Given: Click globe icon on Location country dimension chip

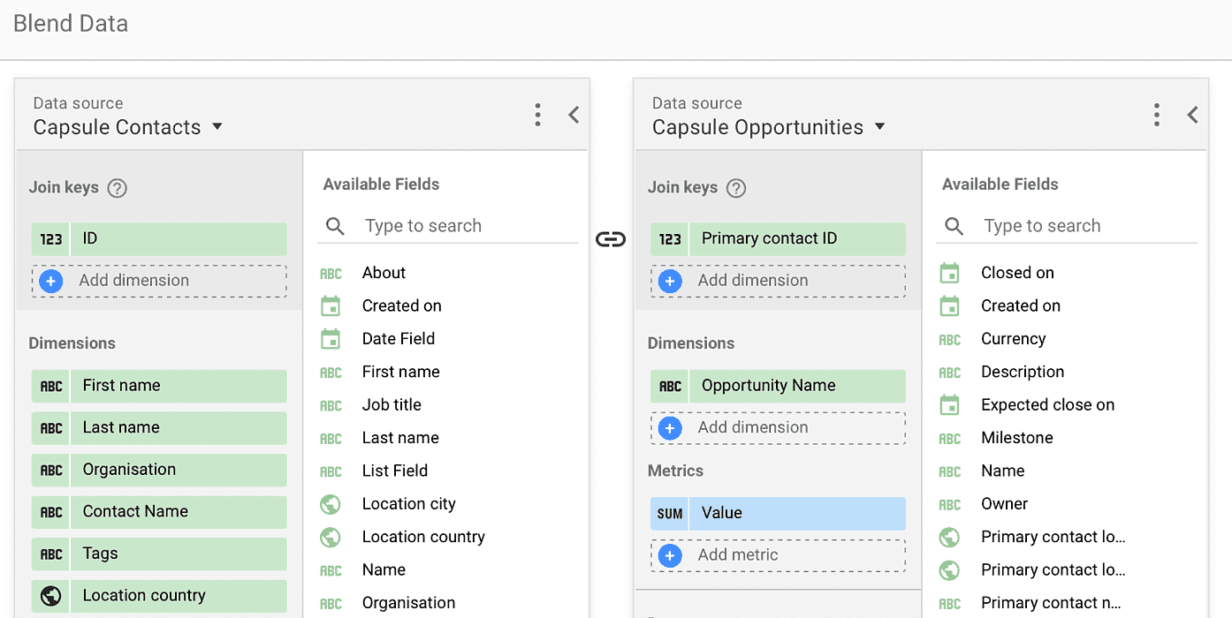Looking at the screenshot, I should pos(51,596).
